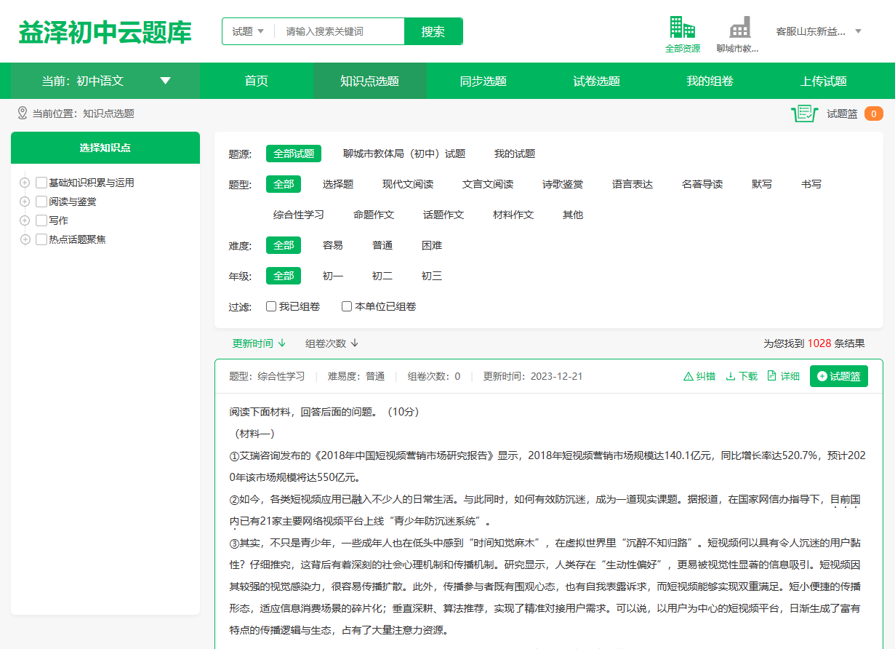Select 文言文阅读 question type
Screen dimensions: 895x649
pyautogui.click(x=488, y=185)
